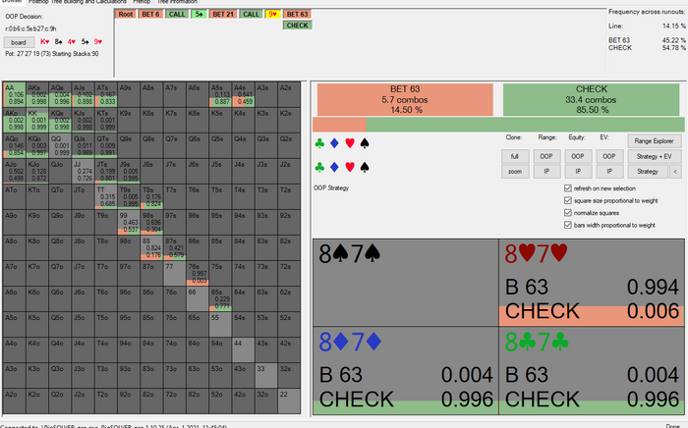The width and height of the screenshot is (688, 428).
Task: Show IP EV
Action: click(609, 171)
